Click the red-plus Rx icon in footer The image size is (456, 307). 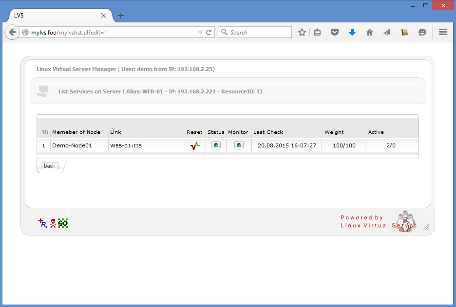43,223
